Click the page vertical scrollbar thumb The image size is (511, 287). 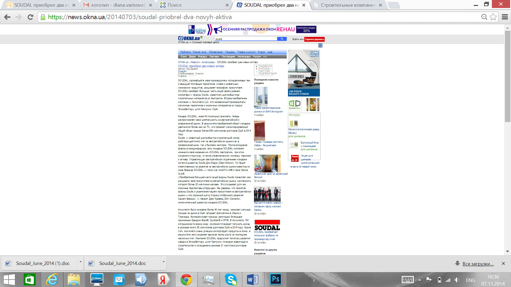pyautogui.click(x=508, y=77)
